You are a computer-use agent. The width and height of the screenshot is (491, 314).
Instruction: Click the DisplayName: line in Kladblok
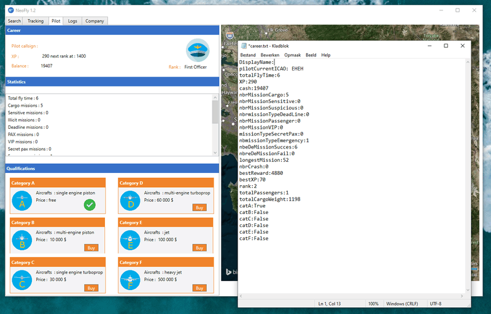coord(257,62)
